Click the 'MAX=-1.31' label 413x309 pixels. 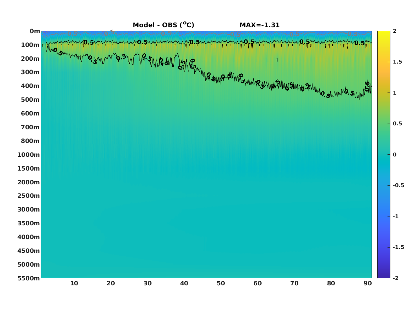(259, 25)
